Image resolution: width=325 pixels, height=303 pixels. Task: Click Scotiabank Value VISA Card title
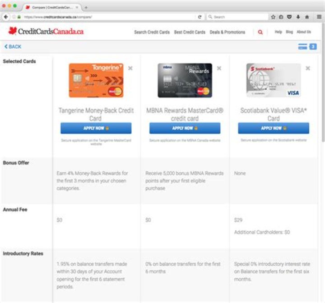point(274,114)
